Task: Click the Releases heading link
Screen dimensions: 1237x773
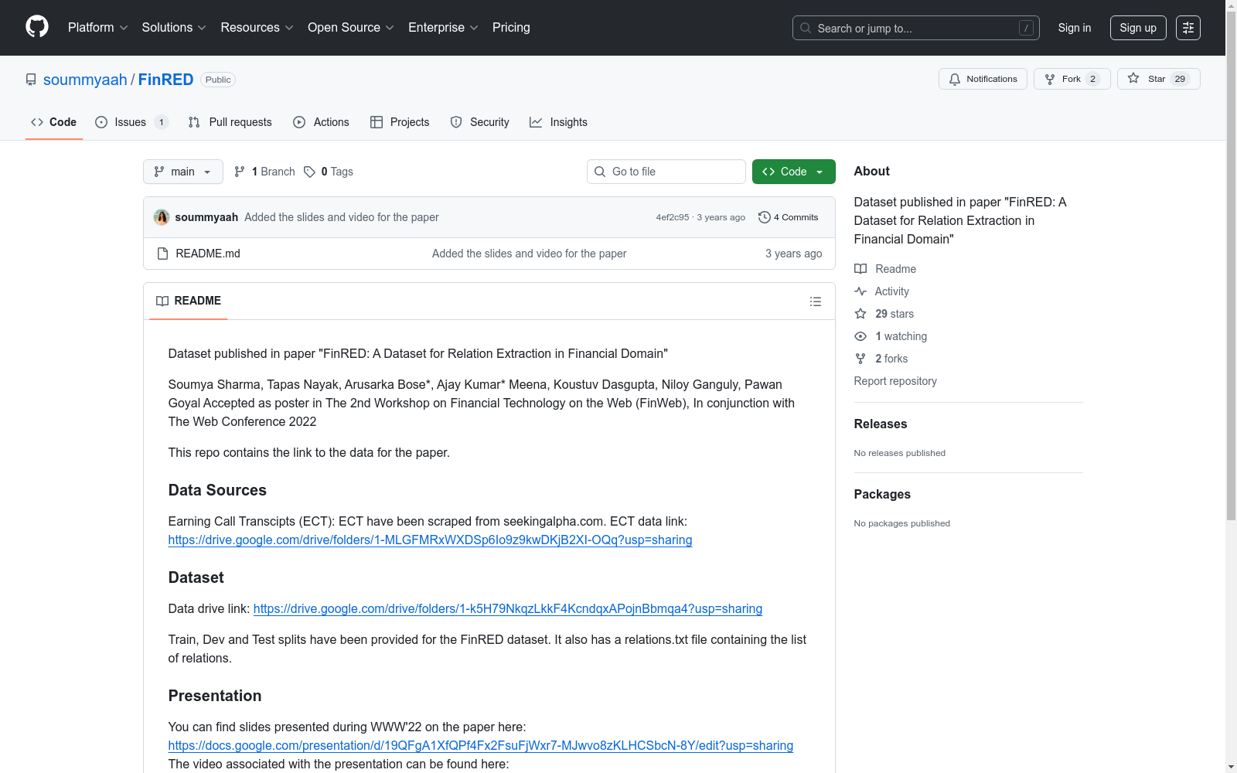Action: point(881,424)
